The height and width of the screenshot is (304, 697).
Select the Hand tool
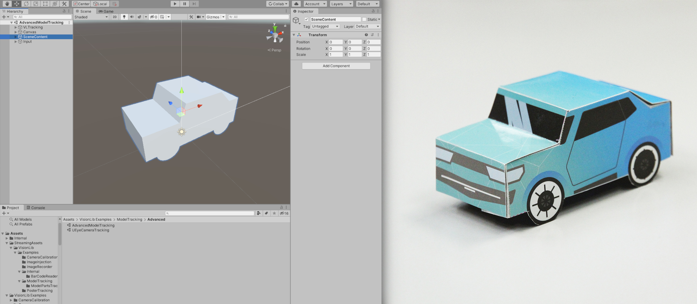[x=7, y=4]
